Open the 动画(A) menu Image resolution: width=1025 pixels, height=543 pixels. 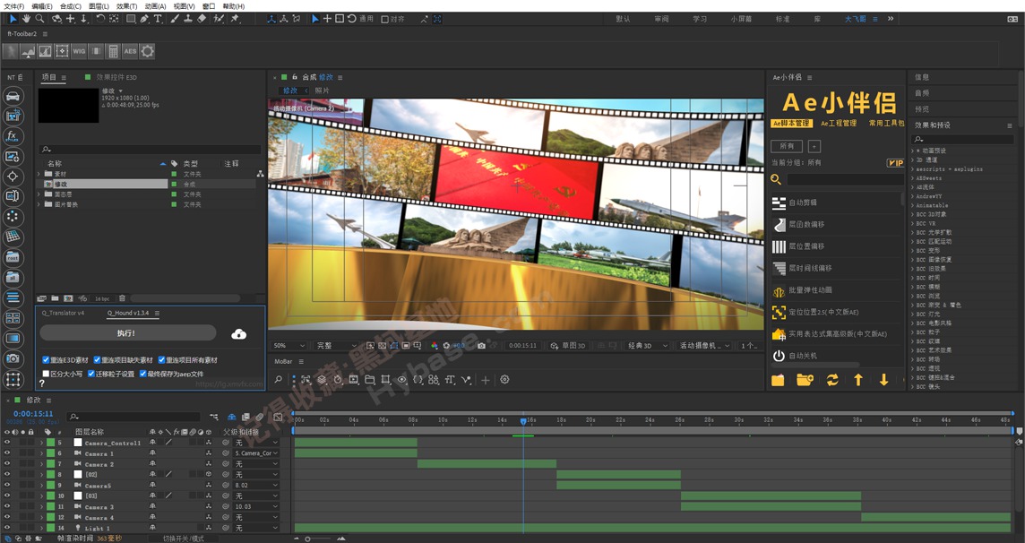coord(155,6)
